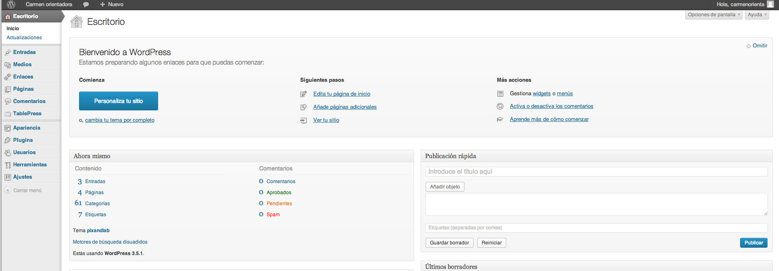This screenshot has width=779, height=271.
Task: Open pixandlab theme link
Action: coord(98,231)
